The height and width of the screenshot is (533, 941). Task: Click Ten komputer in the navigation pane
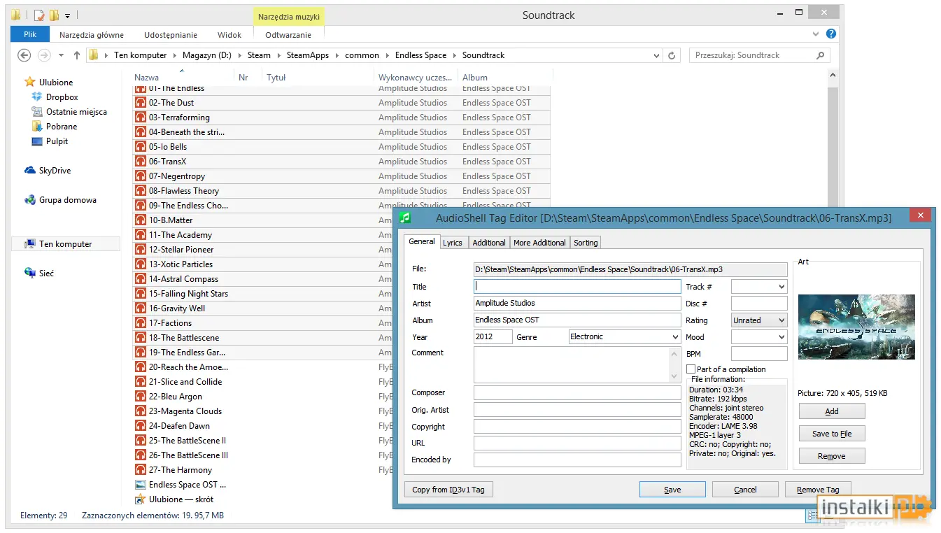tap(66, 244)
